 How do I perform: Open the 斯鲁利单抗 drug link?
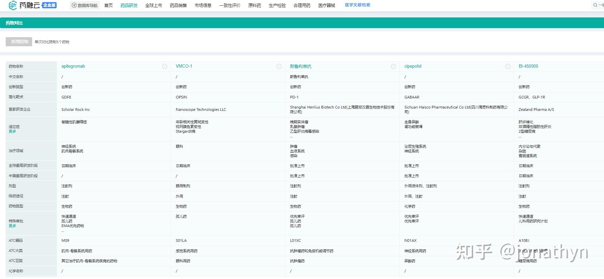pos(301,66)
